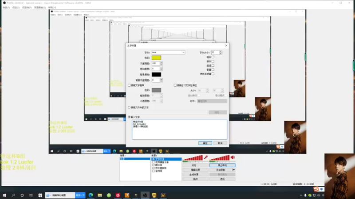Screen dimensions: 355x199
Task: Click the taskbar search magnifier icon
Action: 13,195
